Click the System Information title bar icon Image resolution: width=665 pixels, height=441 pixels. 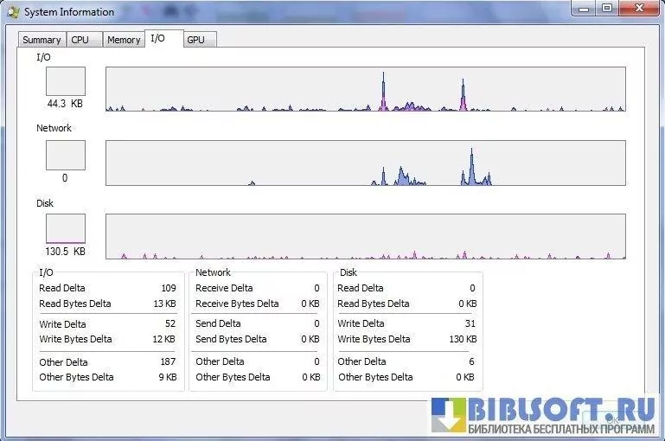13,12
